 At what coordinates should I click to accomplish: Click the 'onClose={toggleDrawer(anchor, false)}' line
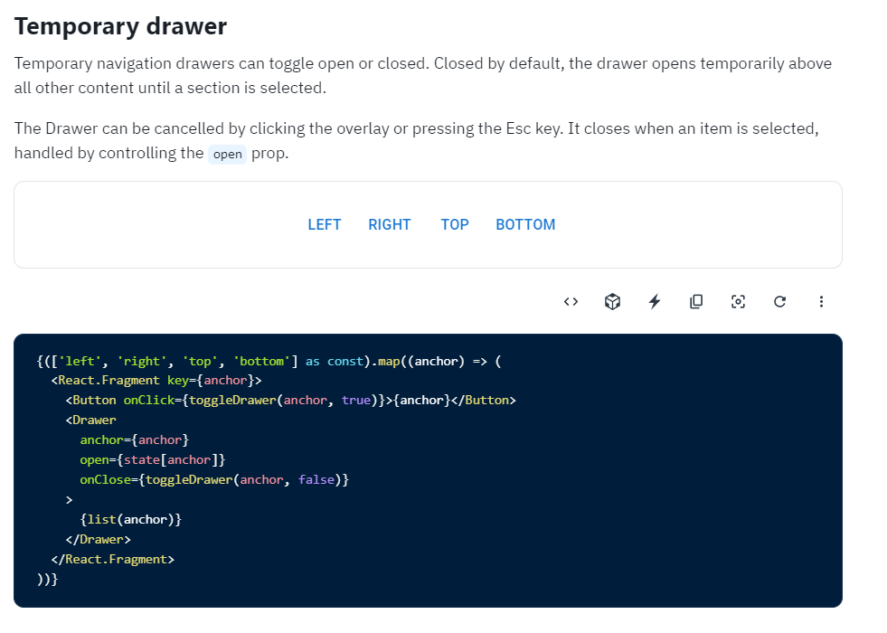point(214,479)
